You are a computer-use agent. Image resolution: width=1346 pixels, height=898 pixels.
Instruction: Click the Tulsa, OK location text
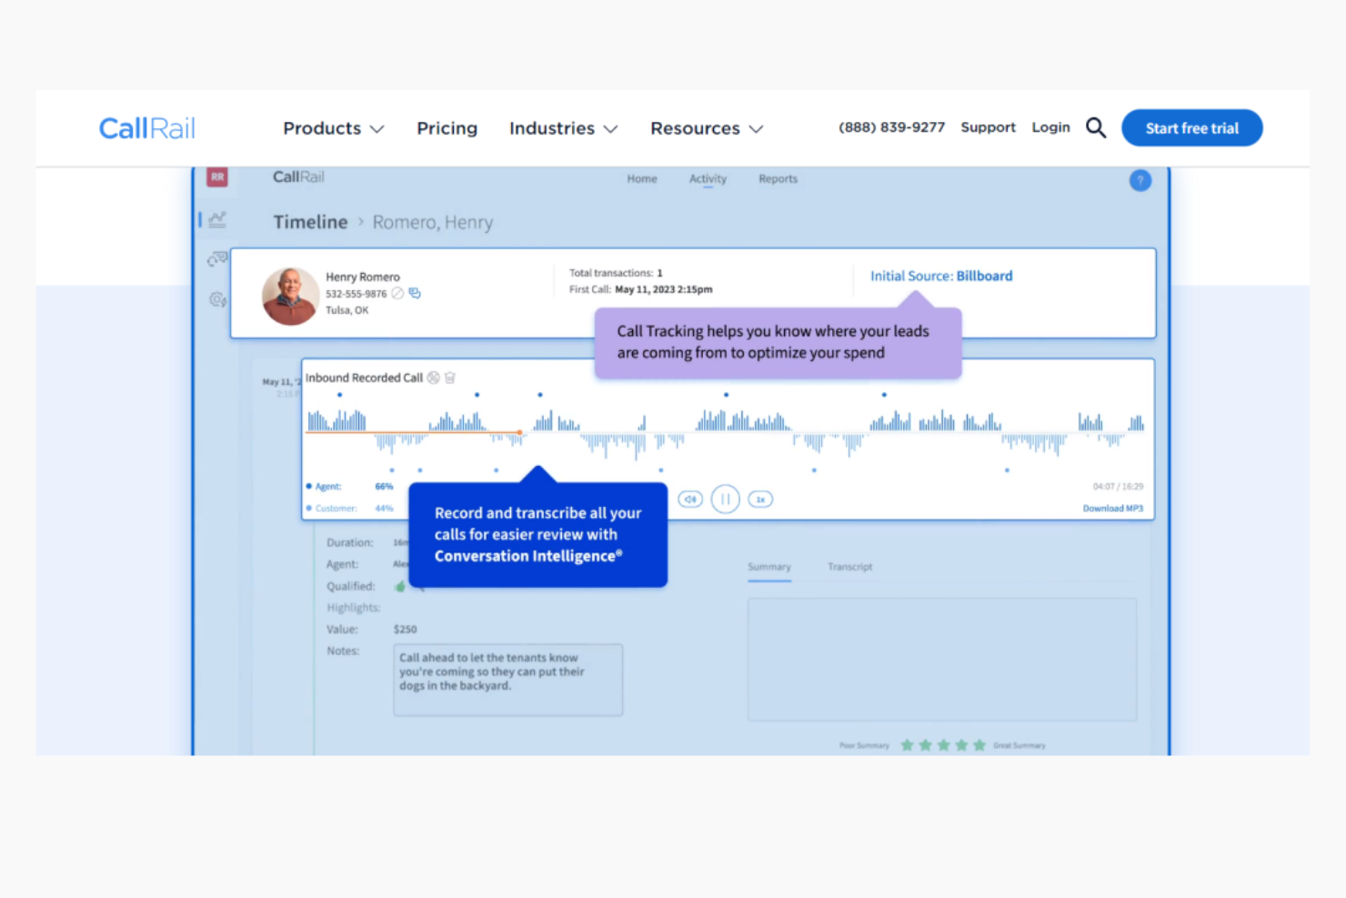click(347, 310)
